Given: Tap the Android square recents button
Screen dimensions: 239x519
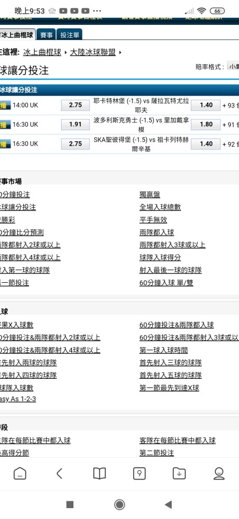Looking at the screenshot, I should tap(70, 504).
